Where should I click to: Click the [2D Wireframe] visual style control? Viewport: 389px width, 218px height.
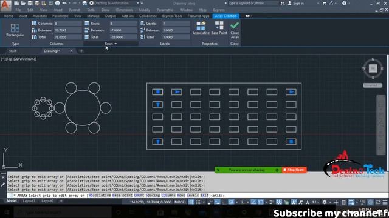pyautogui.click(x=25, y=59)
